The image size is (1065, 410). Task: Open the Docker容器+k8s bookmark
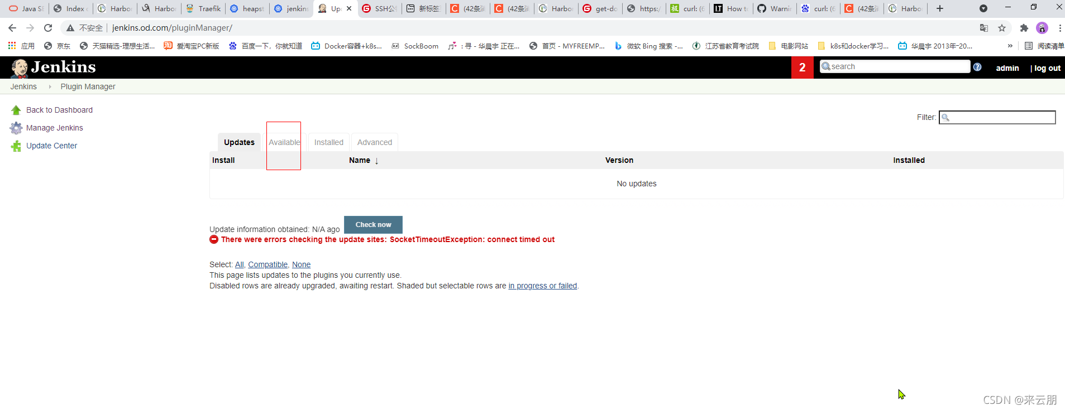347,46
